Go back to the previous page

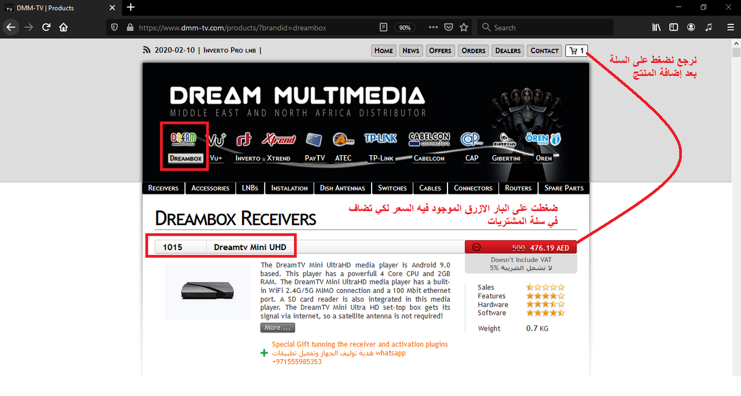10,27
